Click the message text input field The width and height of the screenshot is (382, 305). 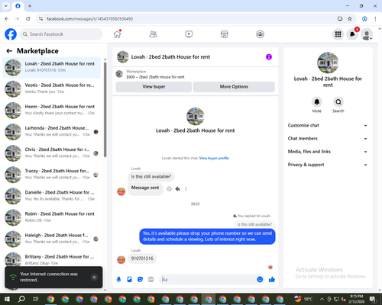(x=208, y=280)
